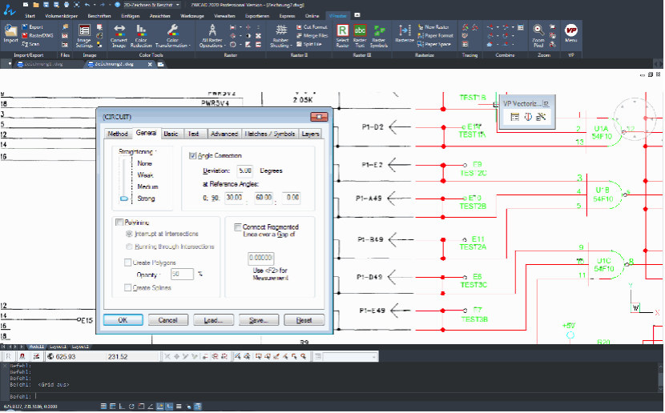Switch to the Advanced tab in dialog
The image size is (665, 413).
(x=224, y=134)
